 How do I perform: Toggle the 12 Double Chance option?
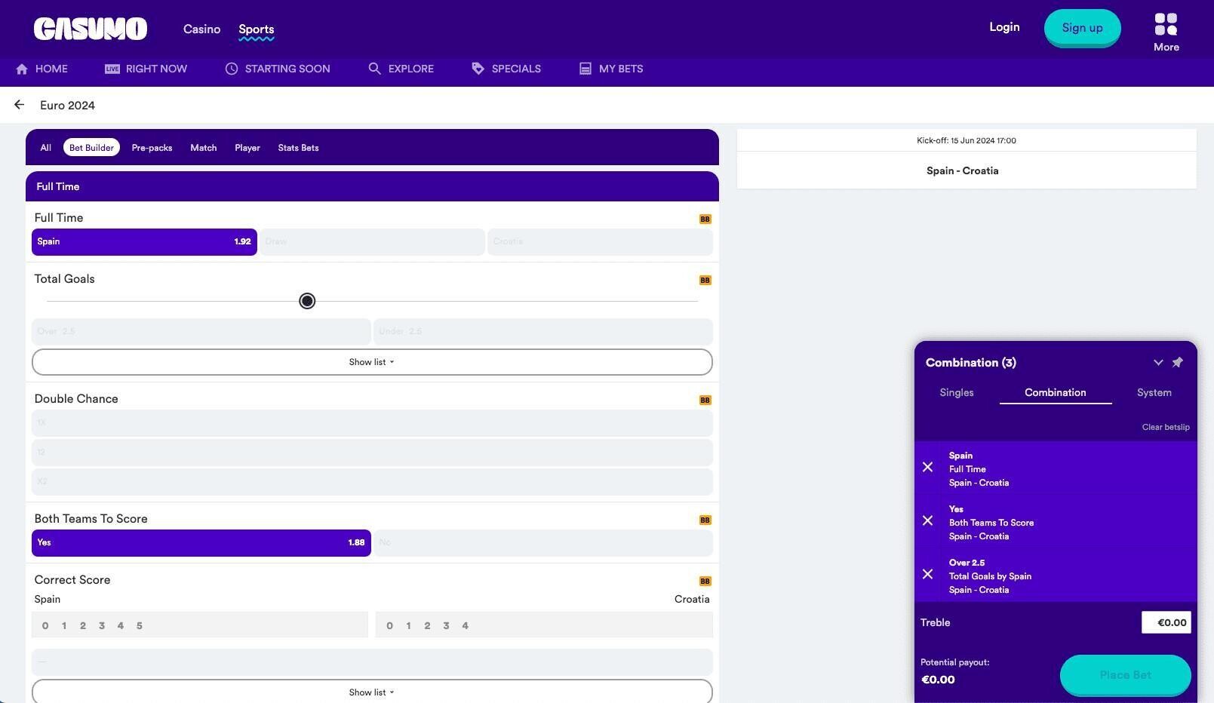[x=372, y=452]
